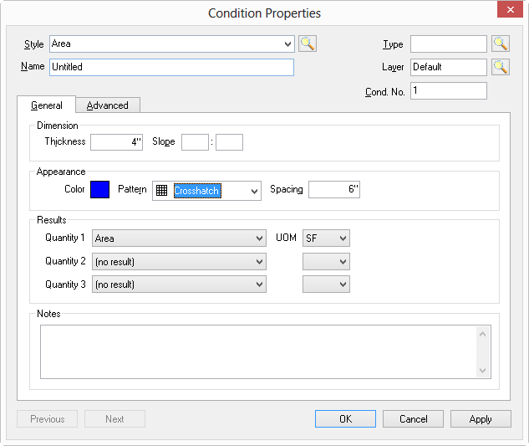The height and width of the screenshot is (446, 529).
Task: Click the magnifier icon next to Style
Action: pyautogui.click(x=308, y=44)
